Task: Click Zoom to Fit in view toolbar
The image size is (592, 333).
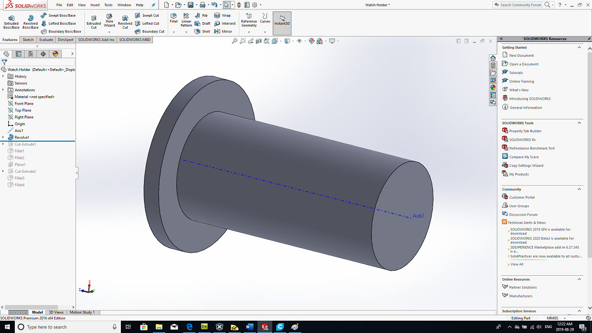Action: [235, 41]
